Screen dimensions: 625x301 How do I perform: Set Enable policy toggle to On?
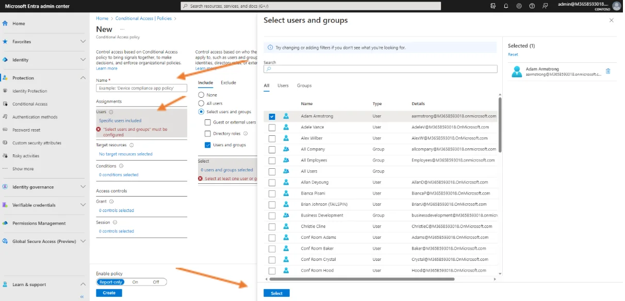pos(135,282)
